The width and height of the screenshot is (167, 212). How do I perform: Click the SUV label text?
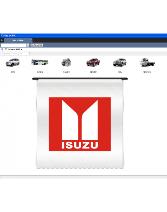tap(120, 72)
